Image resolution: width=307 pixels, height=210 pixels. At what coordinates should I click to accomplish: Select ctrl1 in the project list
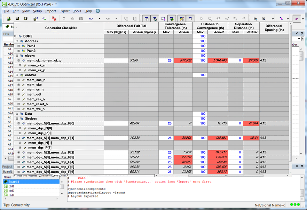pyautogui.click(x=31, y=186)
